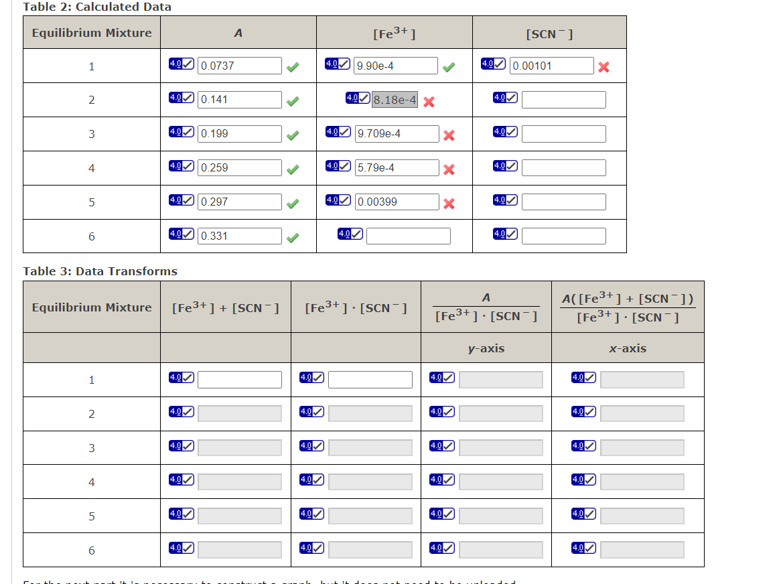779x584 pixels.
Task: Click the green checkmark beside absorbance 0.199
Action: [293, 133]
